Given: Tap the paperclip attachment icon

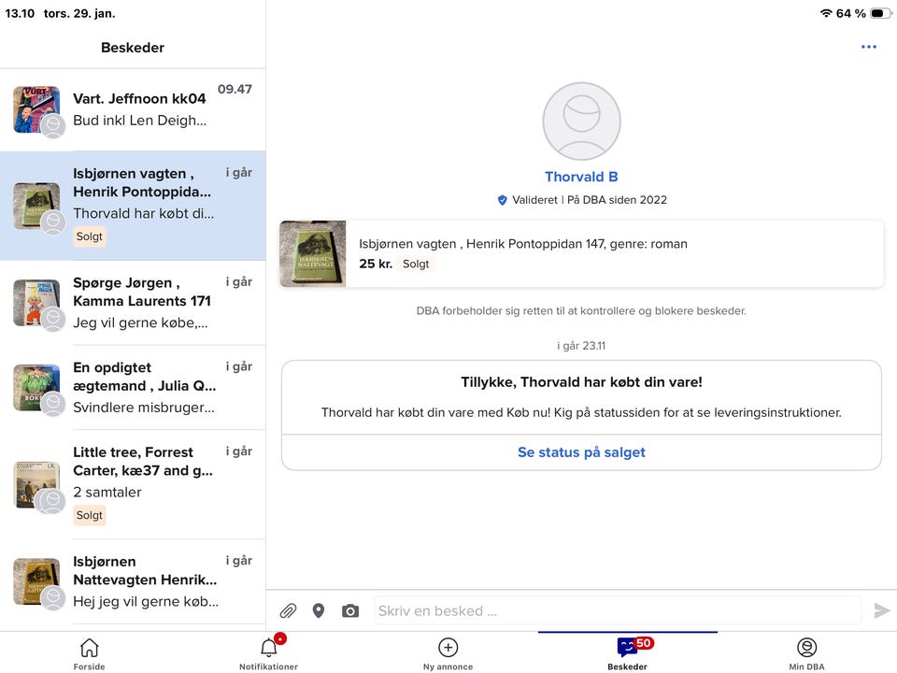Looking at the screenshot, I should [288, 611].
